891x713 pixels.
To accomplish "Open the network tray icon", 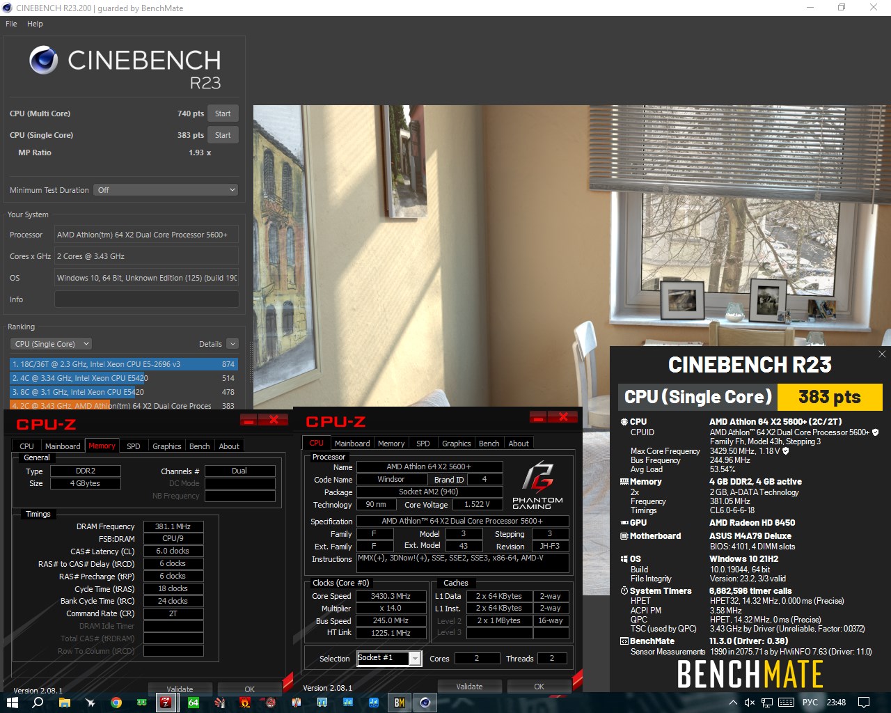I will 768,703.
